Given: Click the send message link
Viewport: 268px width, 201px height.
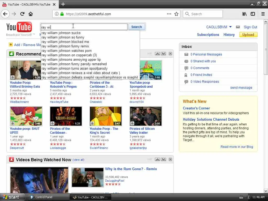Looking at the screenshot, I should point(241,87).
